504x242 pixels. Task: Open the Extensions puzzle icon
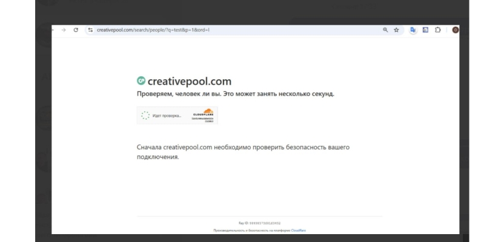tap(437, 30)
